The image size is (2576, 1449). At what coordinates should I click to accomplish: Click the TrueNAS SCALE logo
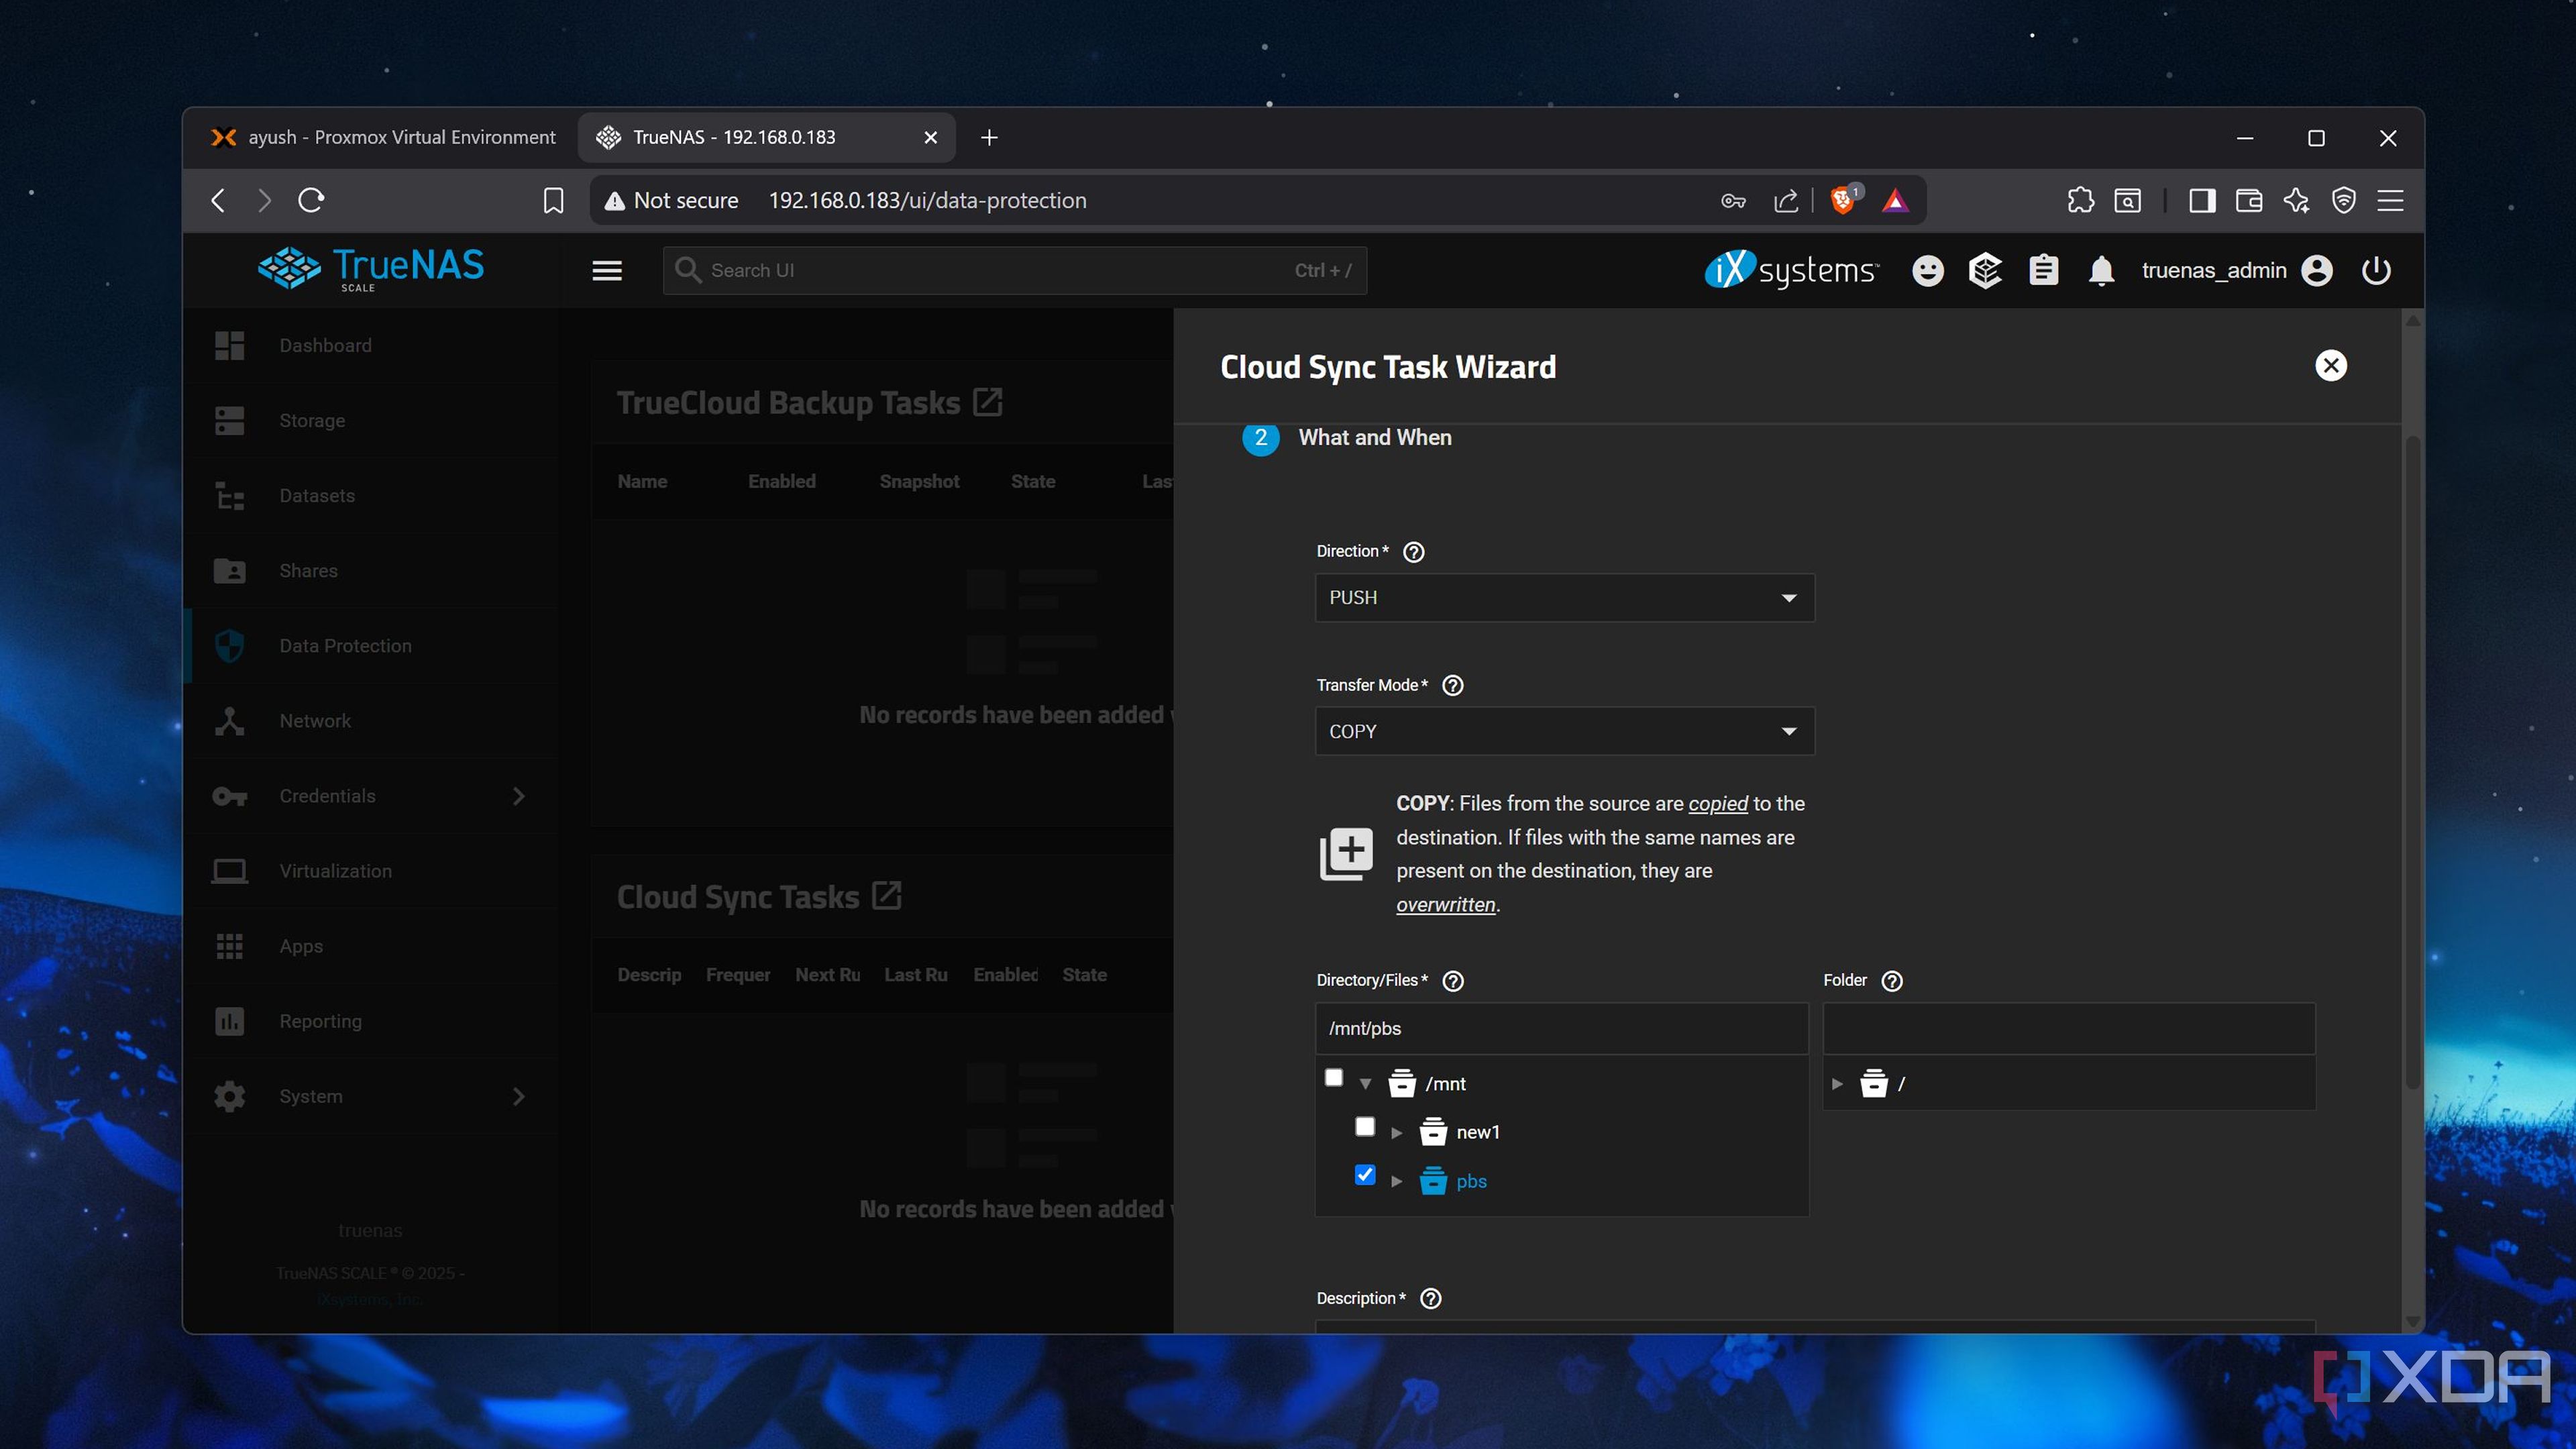click(371, 268)
